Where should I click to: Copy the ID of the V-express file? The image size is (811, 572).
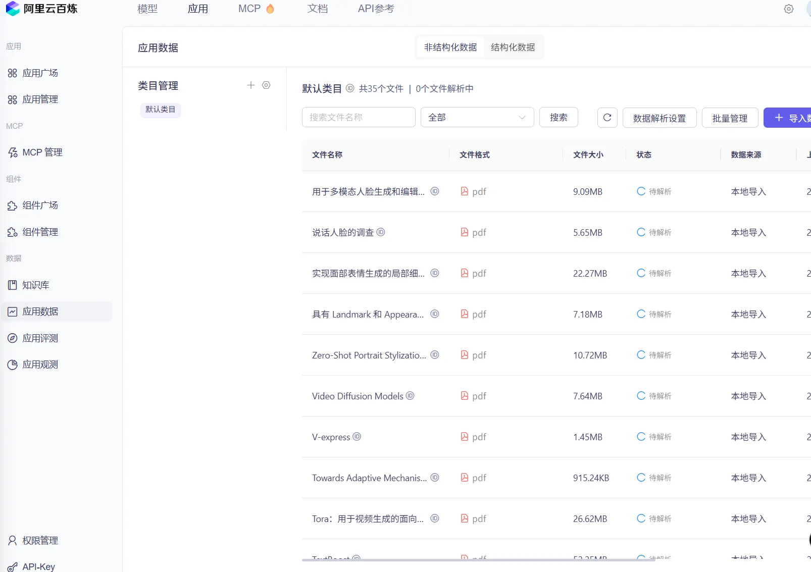point(357,437)
